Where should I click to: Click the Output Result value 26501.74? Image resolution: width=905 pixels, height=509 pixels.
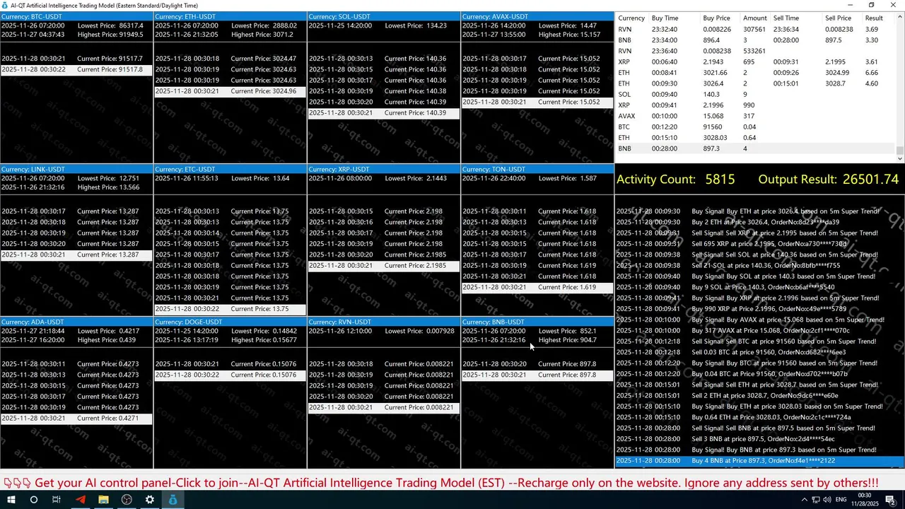870,180
